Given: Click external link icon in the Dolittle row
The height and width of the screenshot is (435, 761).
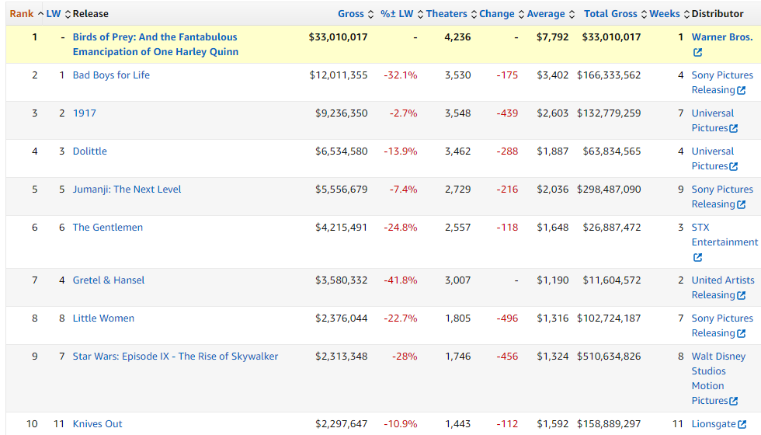Looking at the screenshot, I should click(733, 166).
